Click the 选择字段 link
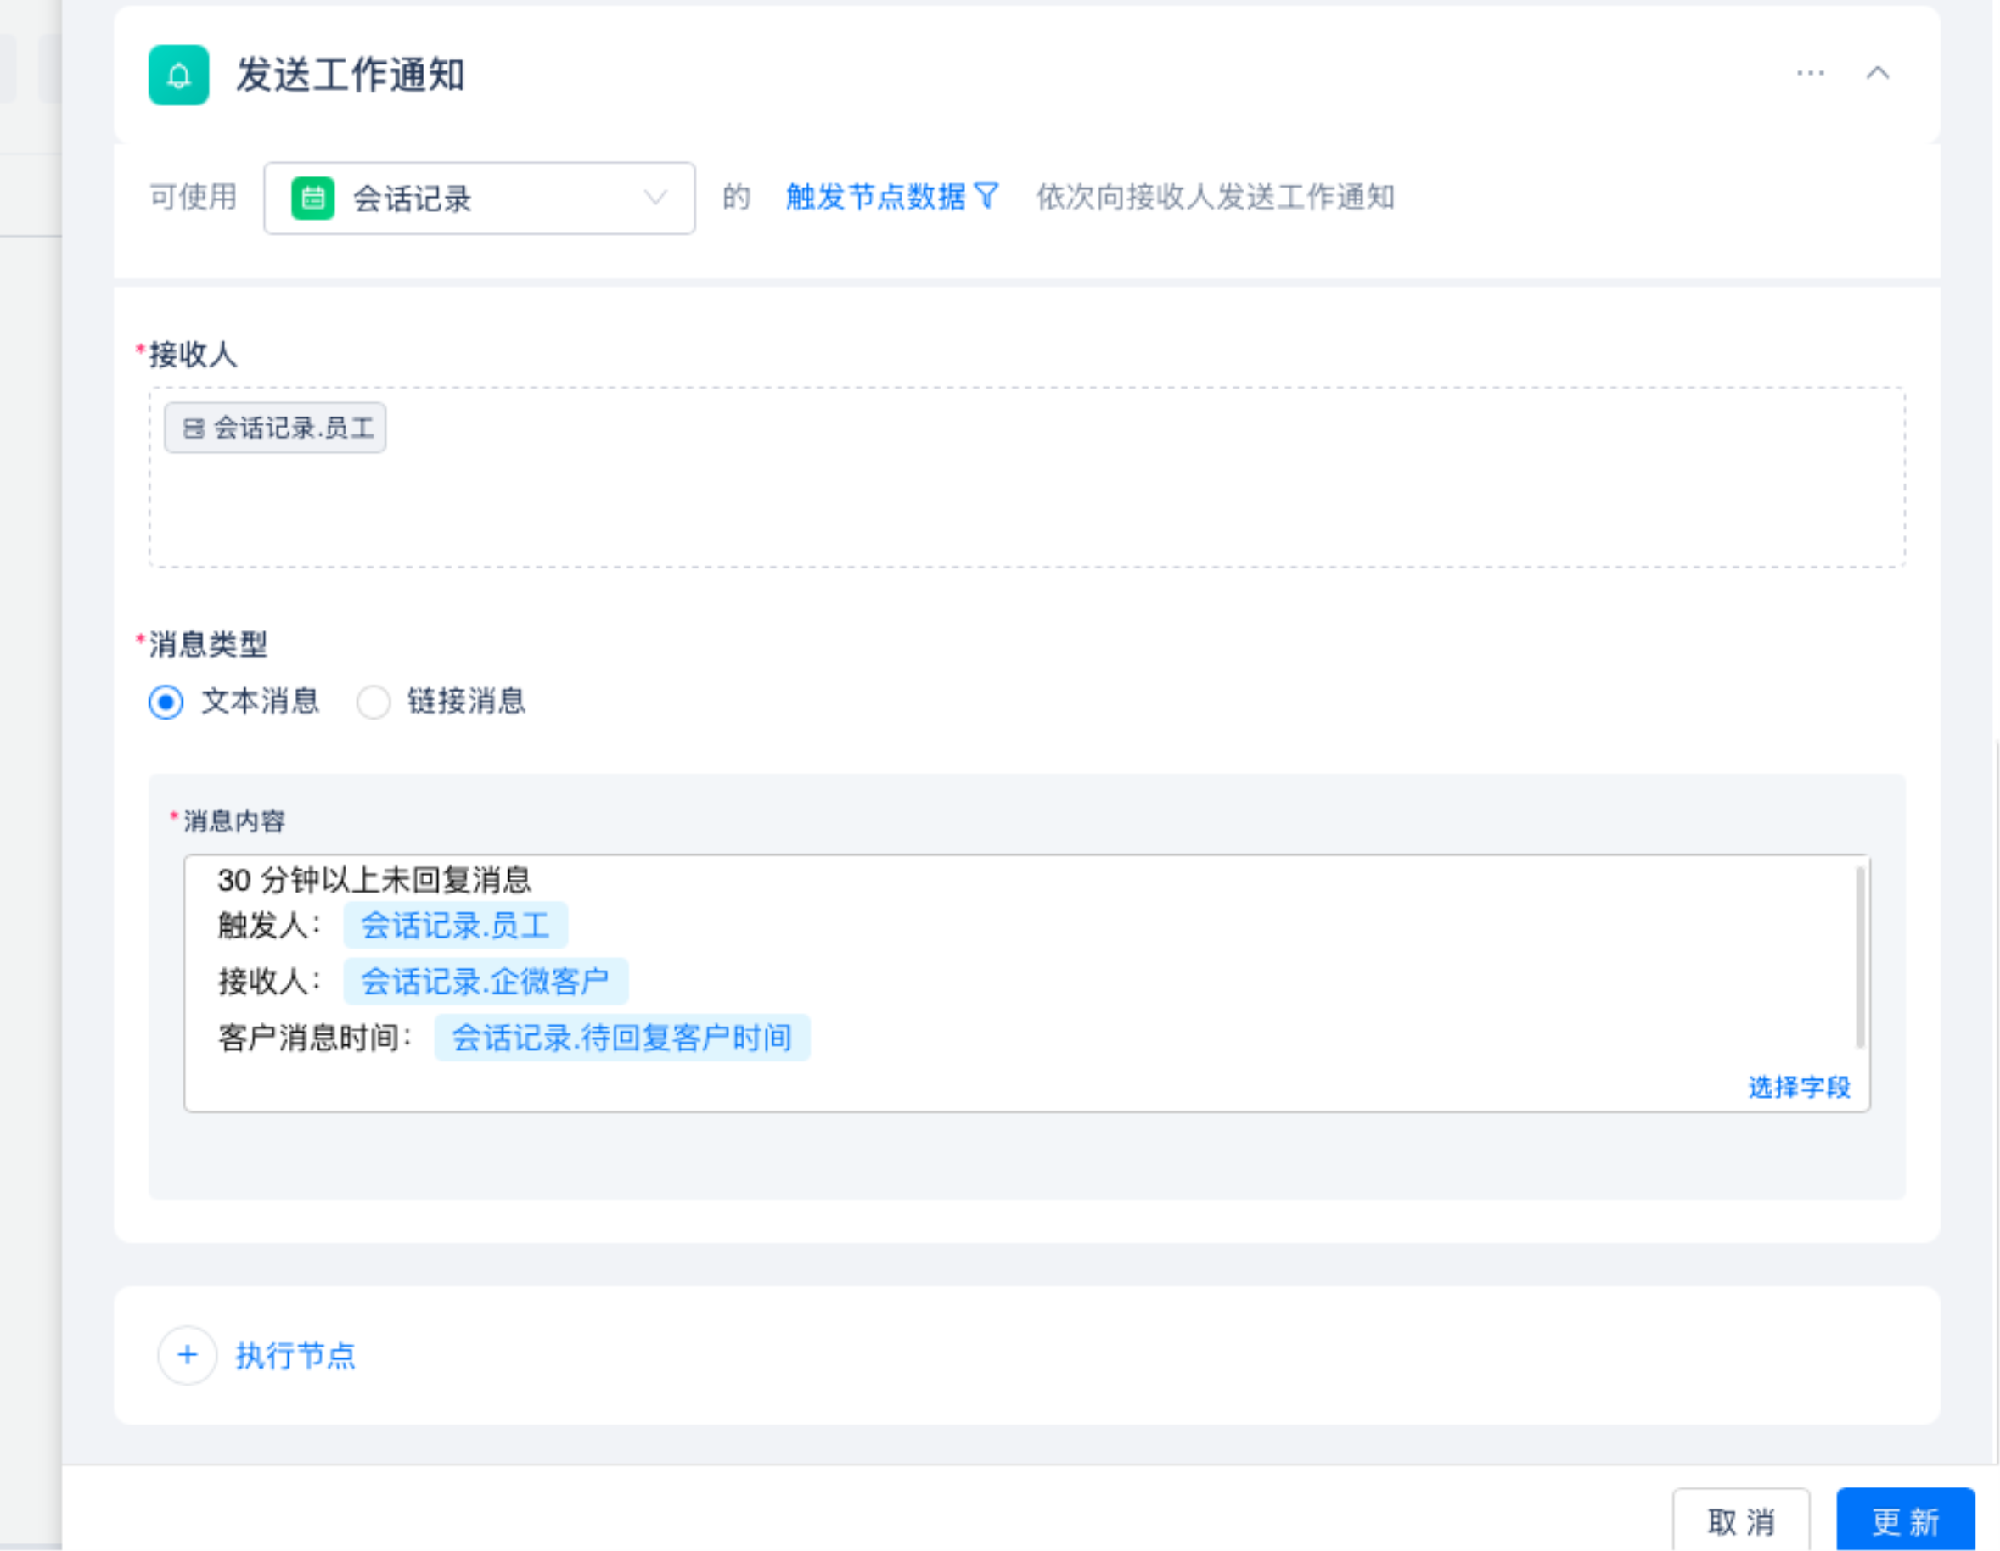The height and width of the screenshot is (1551, 2000). click(1799, 1087)
